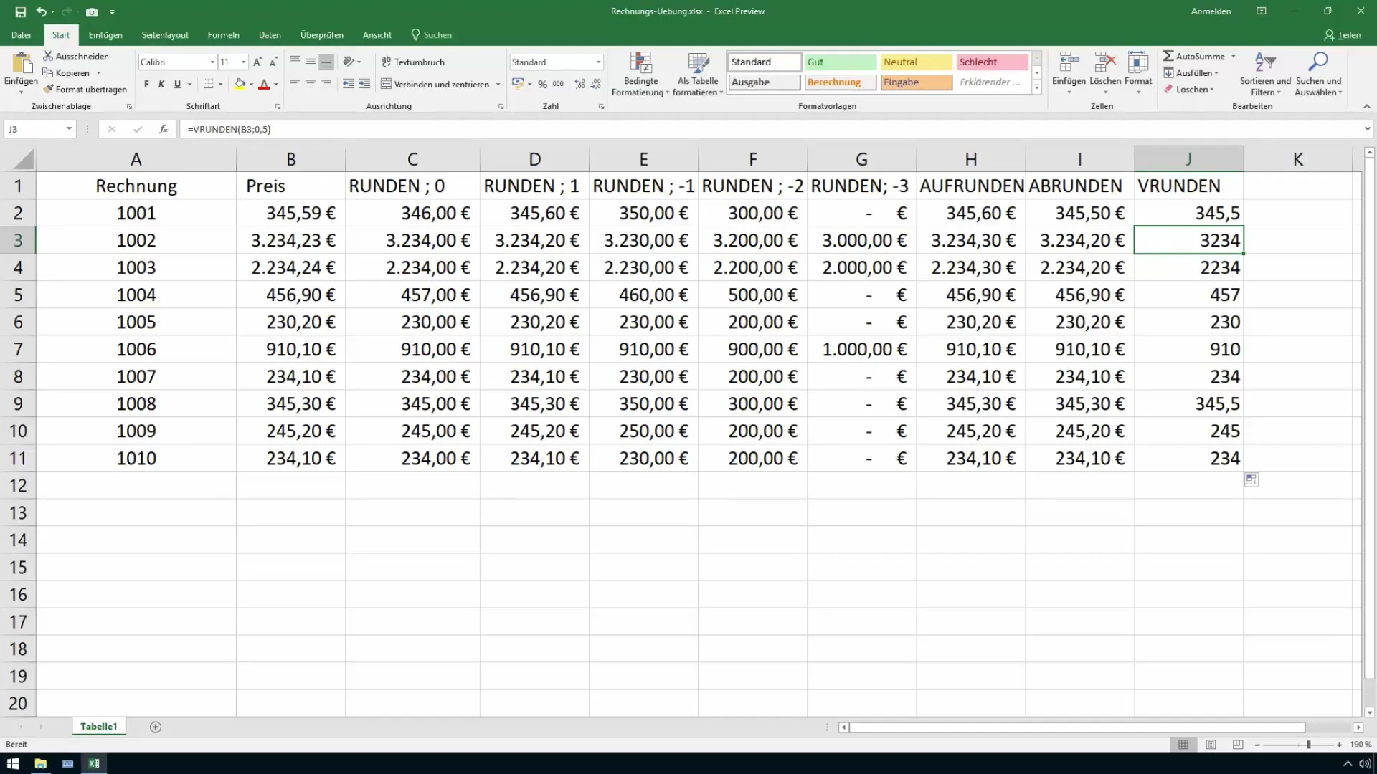Expand AutoSumme dropdown arrow
This screenshot has width=1377, height=774.
(x=1234, y=56)
